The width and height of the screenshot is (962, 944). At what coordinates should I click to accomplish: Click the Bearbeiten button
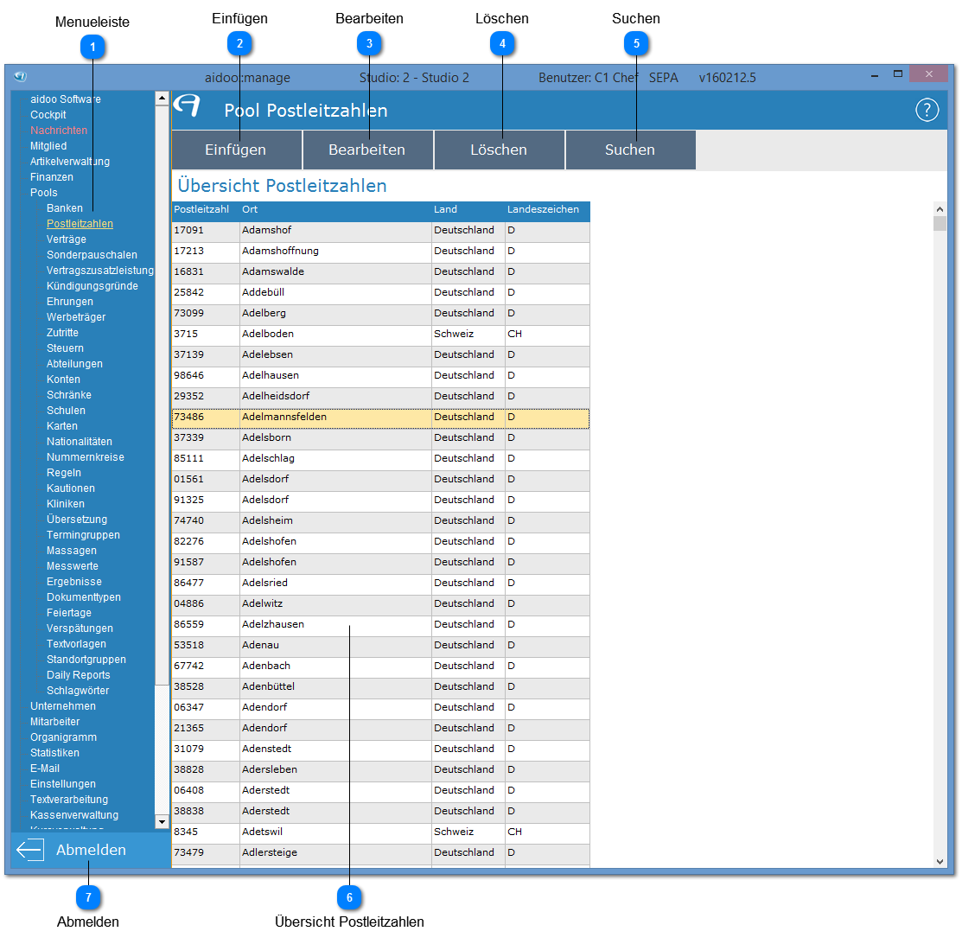pyautogui.click(x=367, y=150)
